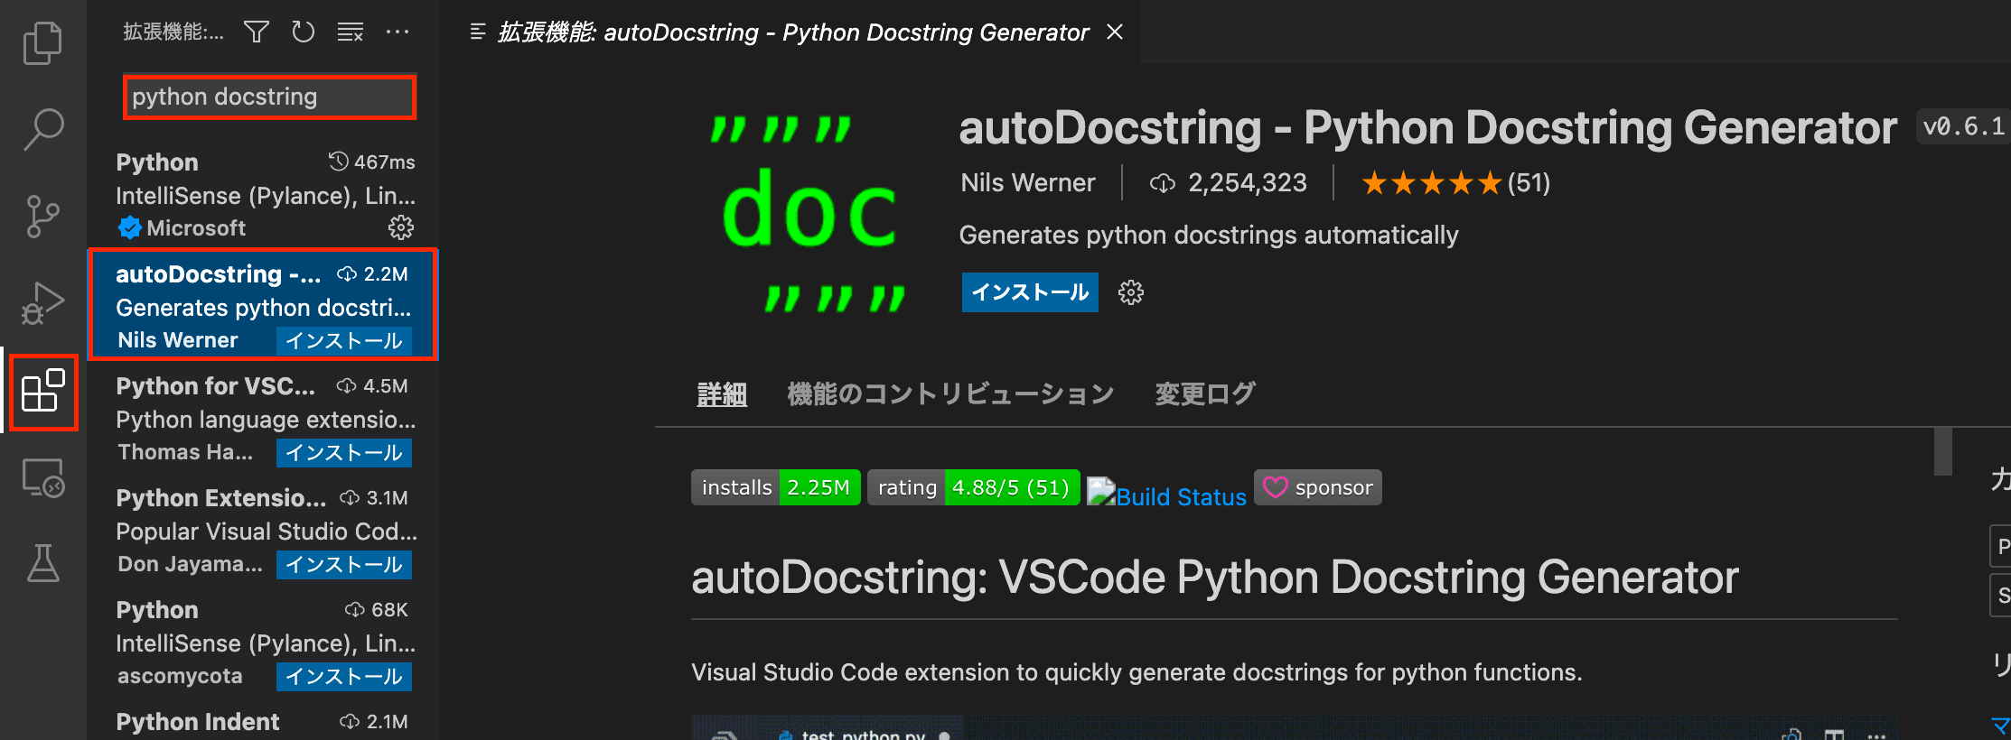The height and width of the screenshot is (740, 2011).
Task: Open the Search view icon
Action: (x=42, y=129)
